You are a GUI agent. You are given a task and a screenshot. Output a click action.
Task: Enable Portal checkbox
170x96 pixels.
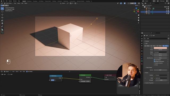(154, 65)
